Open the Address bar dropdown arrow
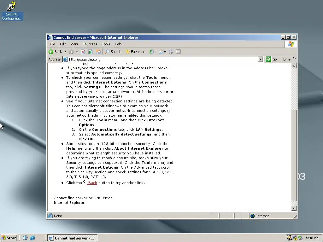This screenshot has height=242, width=323. tap(260, 60)
